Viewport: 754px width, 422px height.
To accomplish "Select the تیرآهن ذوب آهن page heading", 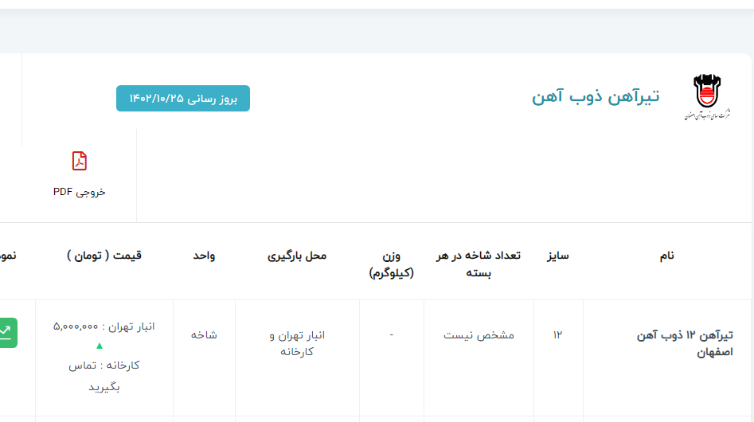I will 596,97.
